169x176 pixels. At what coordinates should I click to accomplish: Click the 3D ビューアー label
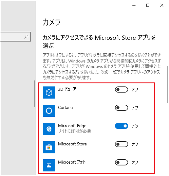[68, 89]
